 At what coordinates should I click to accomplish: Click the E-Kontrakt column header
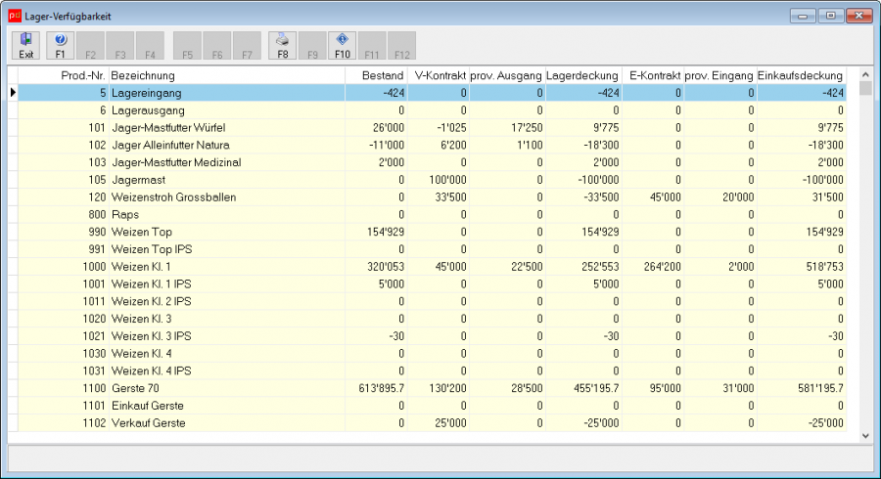click(x=654, y=75)
